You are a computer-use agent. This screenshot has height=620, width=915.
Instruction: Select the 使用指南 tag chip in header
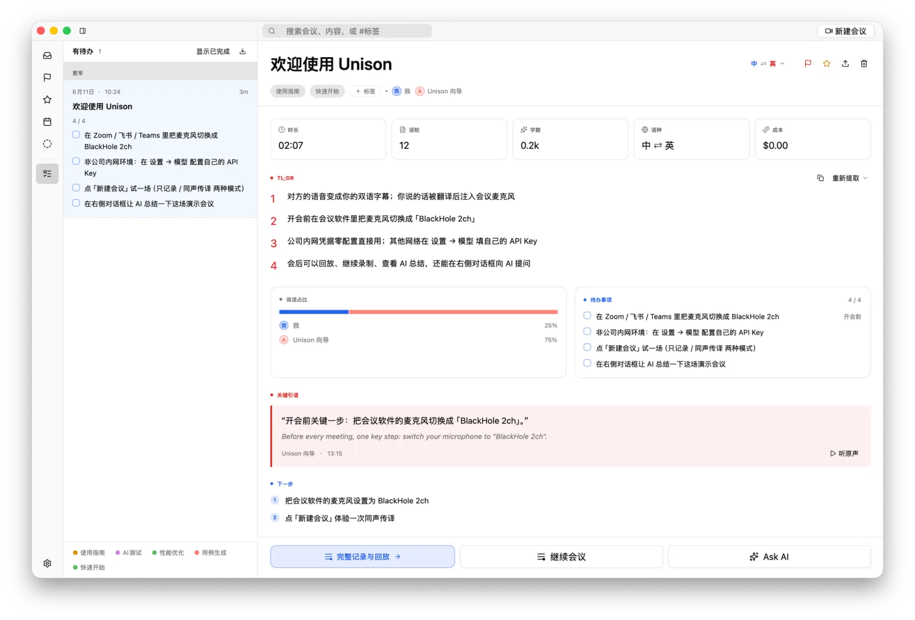click(x=288, y=91)
